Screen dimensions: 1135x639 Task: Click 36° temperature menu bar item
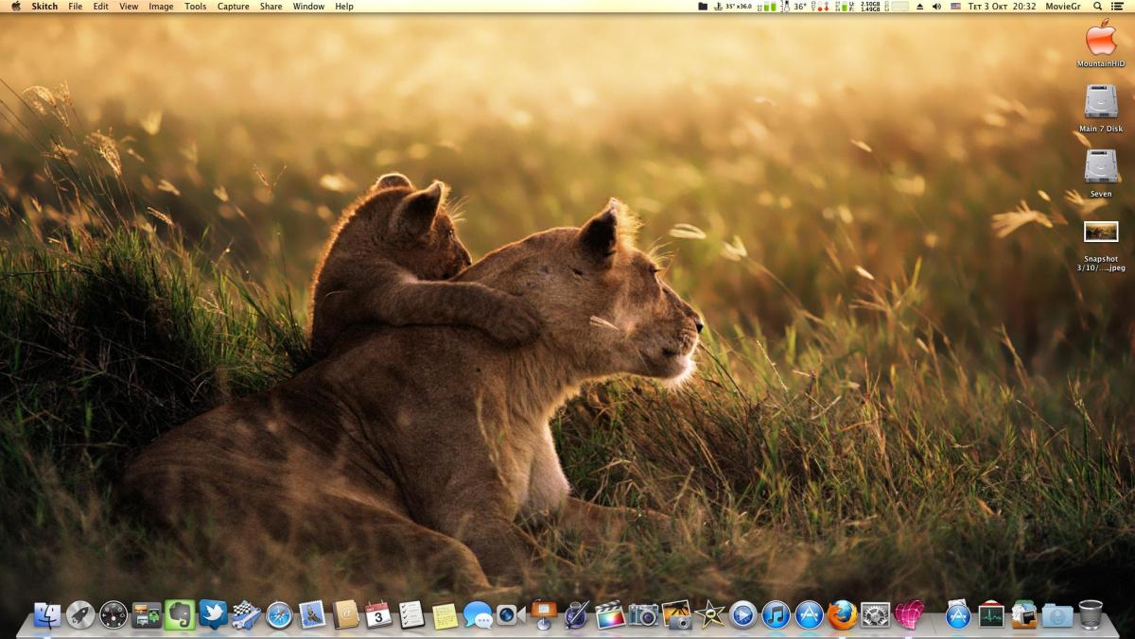click(x=799, y=6)
